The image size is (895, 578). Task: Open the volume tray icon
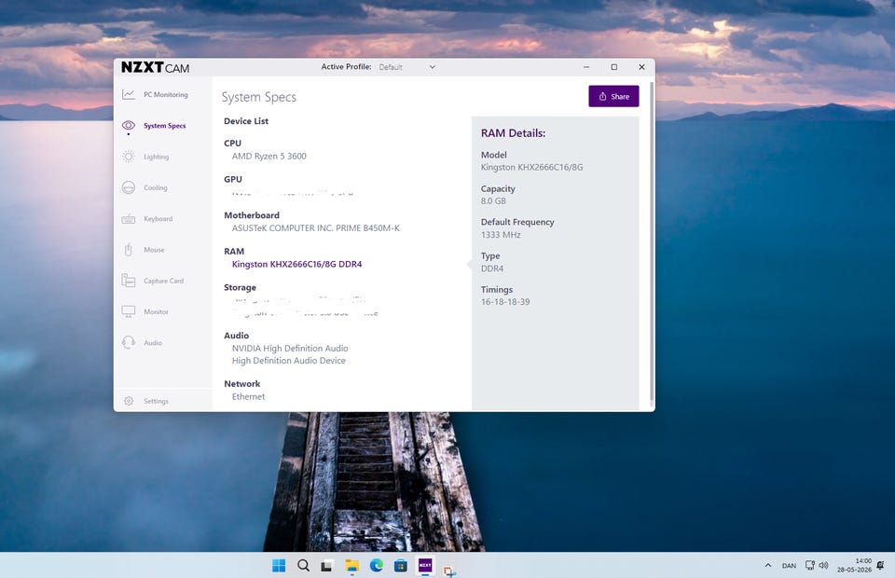pyautogui.click(x=823, y=566)
